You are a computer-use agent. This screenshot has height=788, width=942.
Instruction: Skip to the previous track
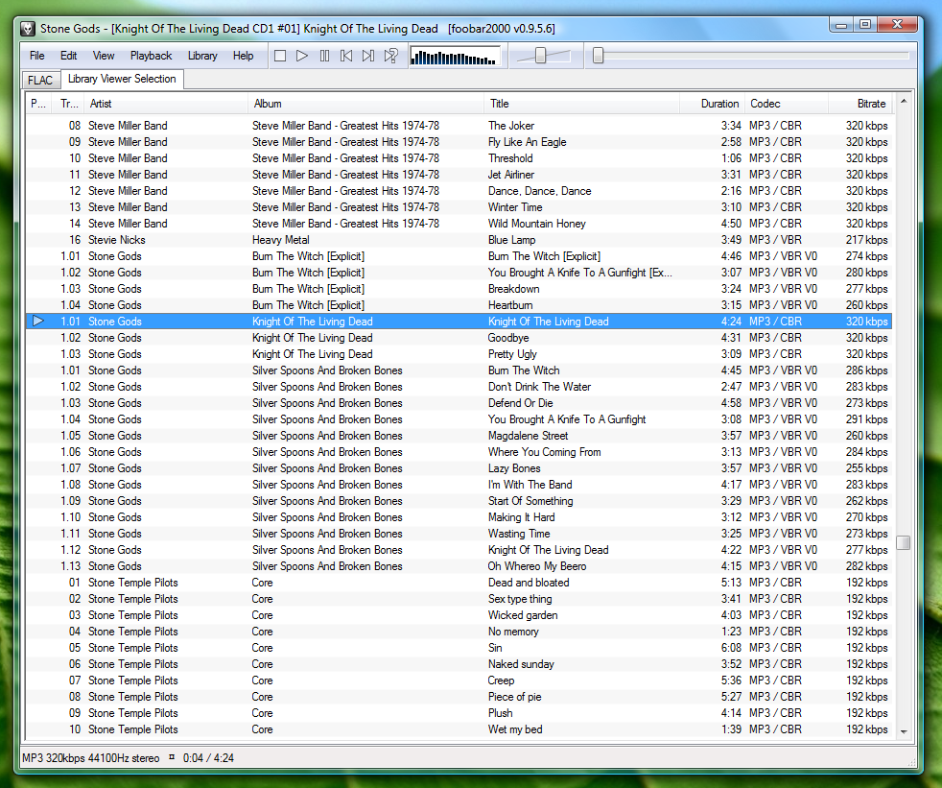click(x=346, y=56)
